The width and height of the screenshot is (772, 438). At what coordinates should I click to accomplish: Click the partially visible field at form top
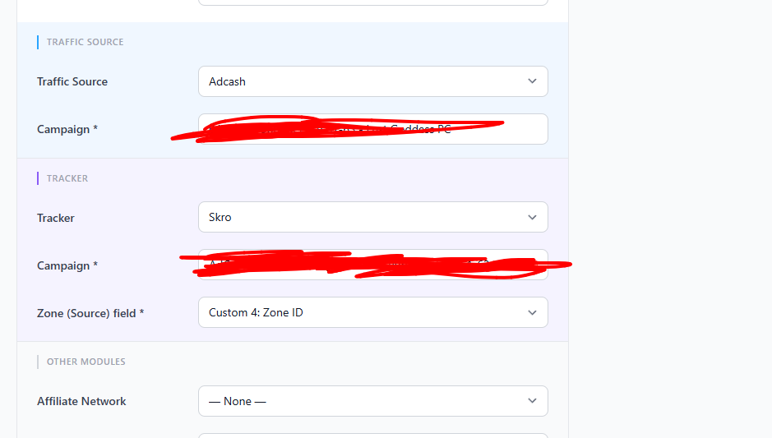click(x=373, y=2)
